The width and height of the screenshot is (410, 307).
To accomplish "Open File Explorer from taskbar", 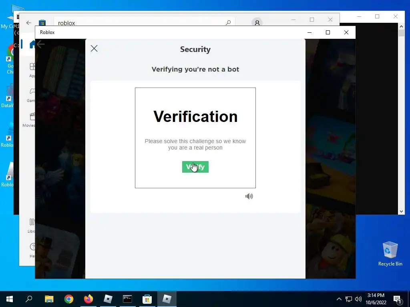I will [x=49, y=299].
